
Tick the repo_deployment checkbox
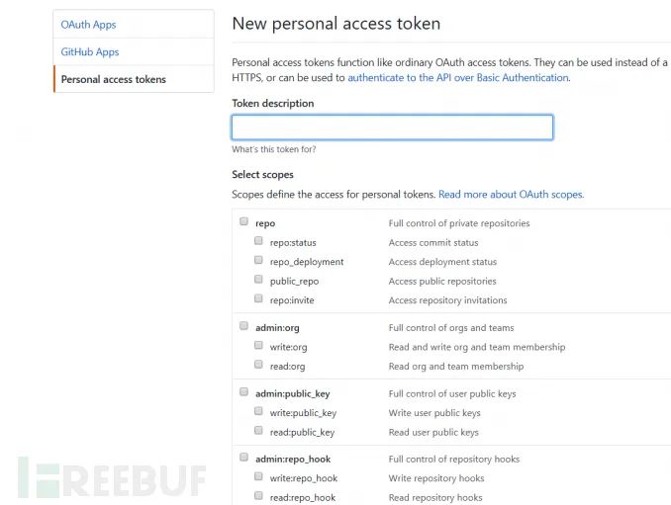click(258, 260)
